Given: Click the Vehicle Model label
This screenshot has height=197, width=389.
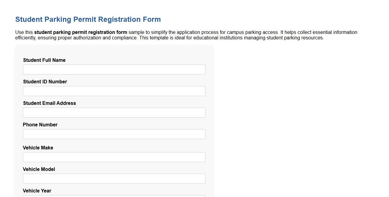Looking at the screenshot, I should 39,169.
